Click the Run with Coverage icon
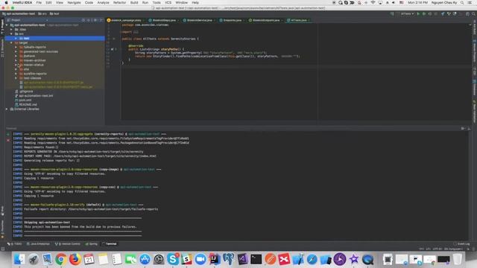 click(x=430, y=13)
